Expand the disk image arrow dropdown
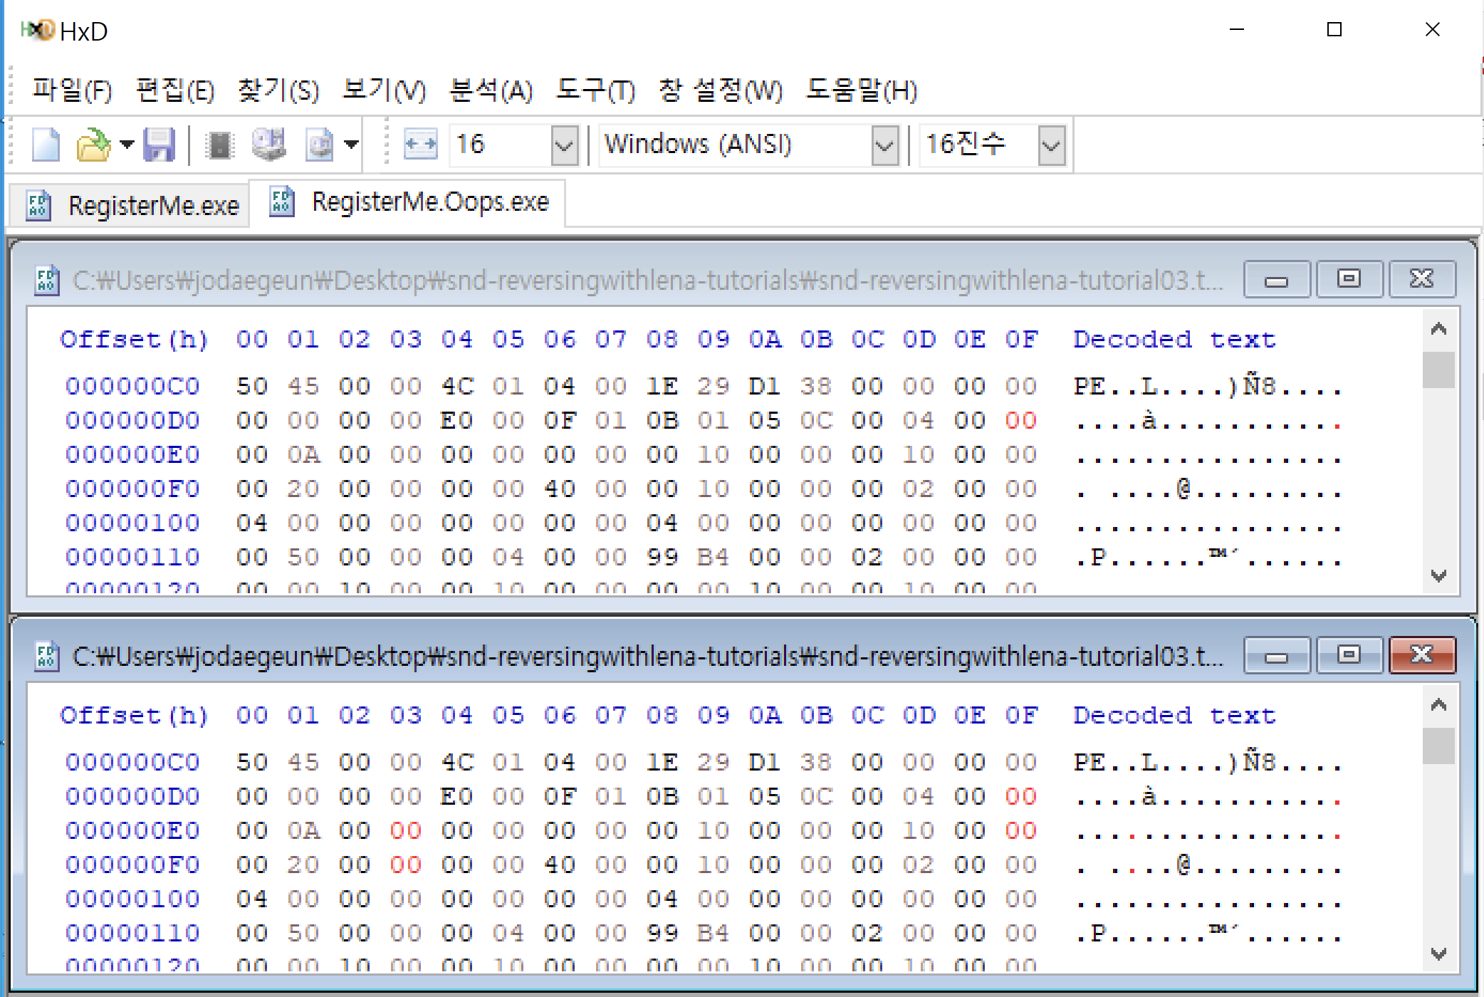Screen dimensions: 1484x997 point(351,145)
